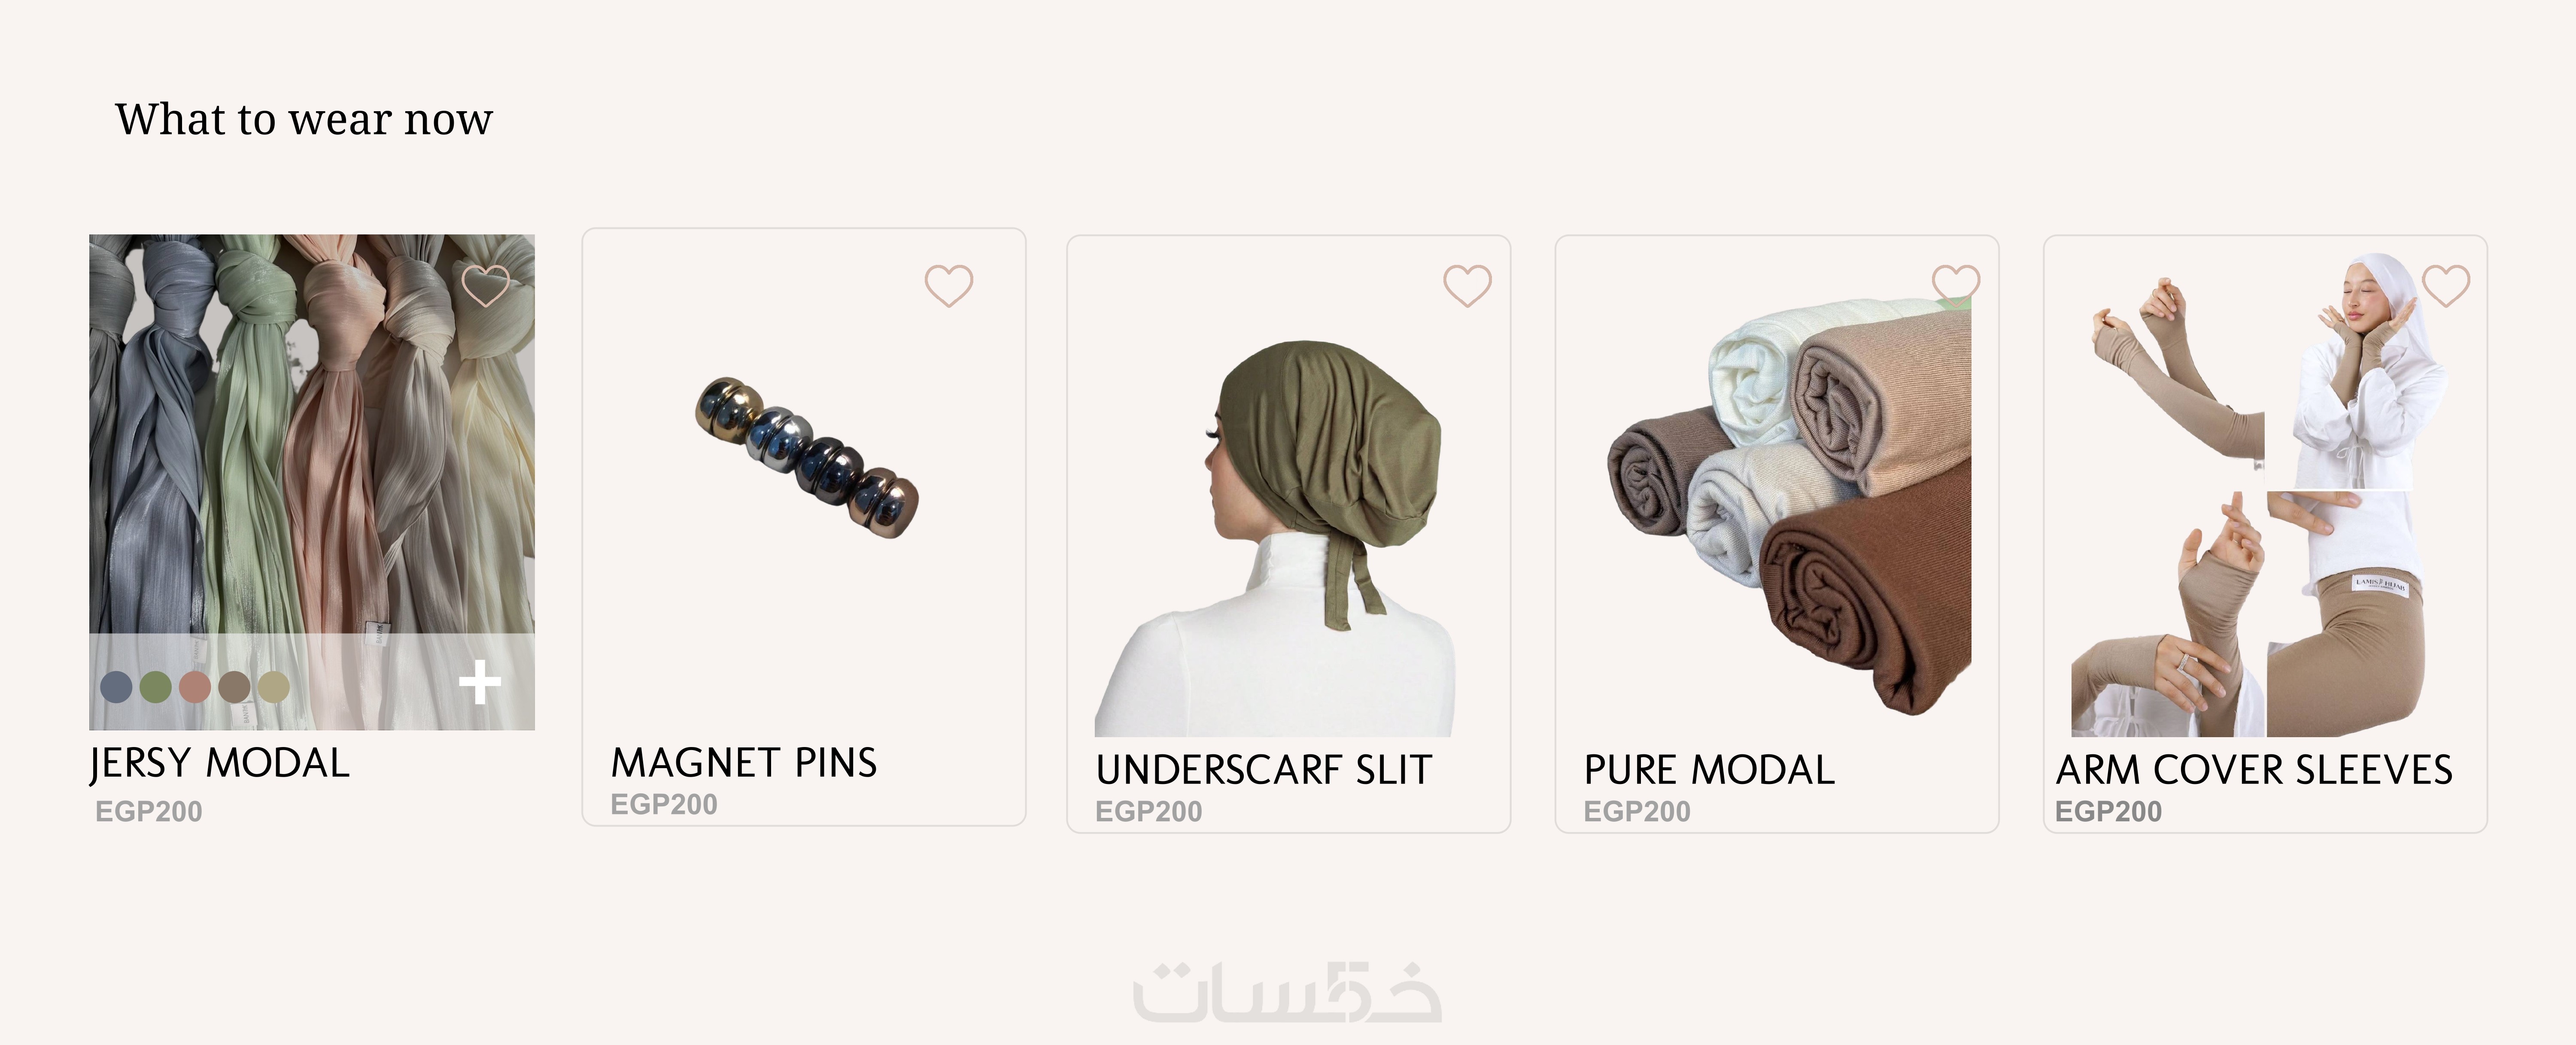Add Jersy Modal to wishlist via heart
Image resolution: width=2576 pixels, height=1045 pixels.
[486, 285]
